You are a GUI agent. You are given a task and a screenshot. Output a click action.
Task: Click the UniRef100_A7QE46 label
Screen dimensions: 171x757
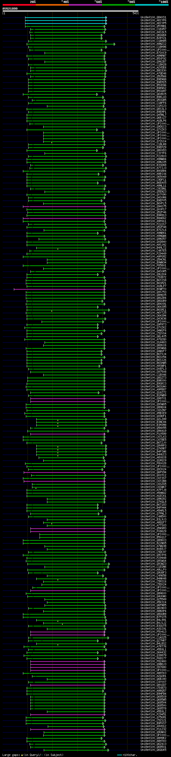(153, 74)
